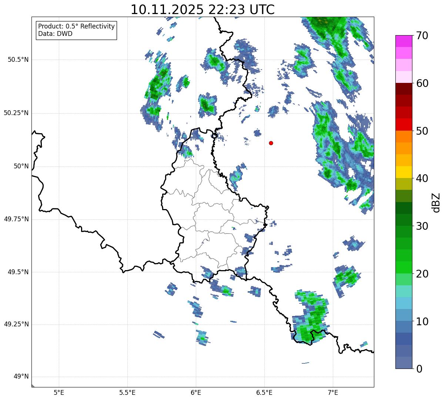Click the 6.5°E longitude label
The height and width of the screenshot is (400, 445).
click(264, 392)
